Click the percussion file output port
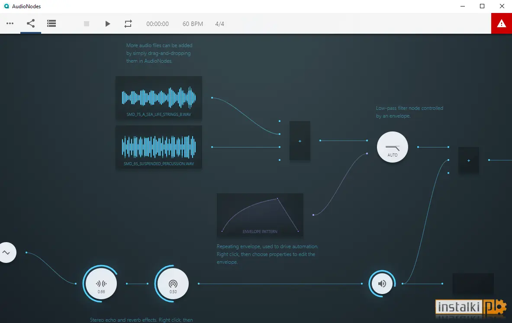This screenshot has width=512, height=323. 212,147
